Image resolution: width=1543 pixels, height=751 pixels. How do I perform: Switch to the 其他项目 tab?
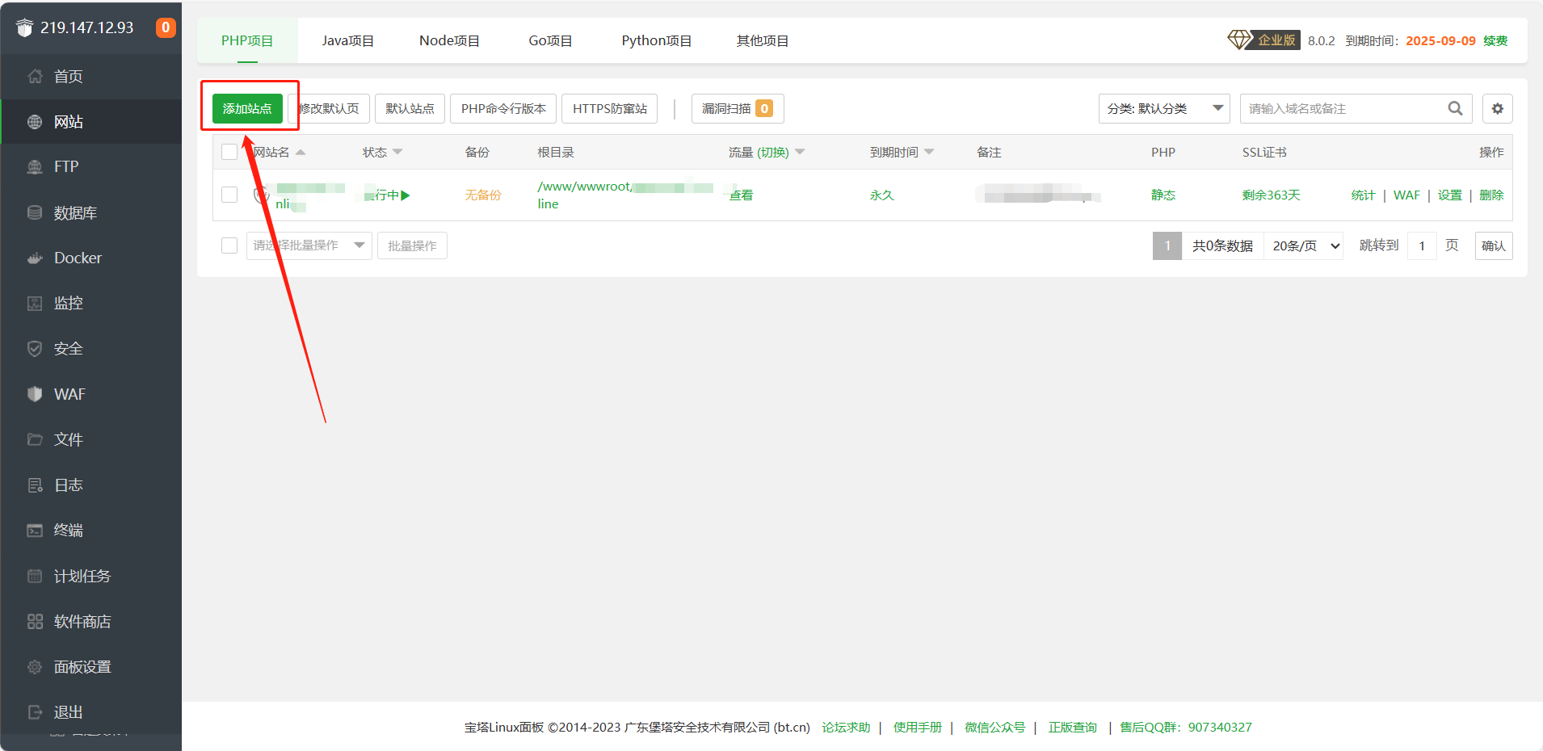point(762,40)
